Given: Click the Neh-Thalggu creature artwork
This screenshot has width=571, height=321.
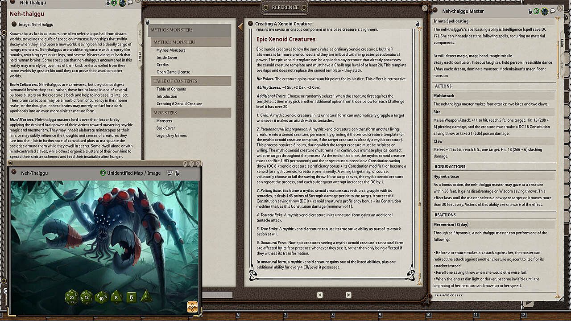Looking at the screenshot, I should coord(104,236).
